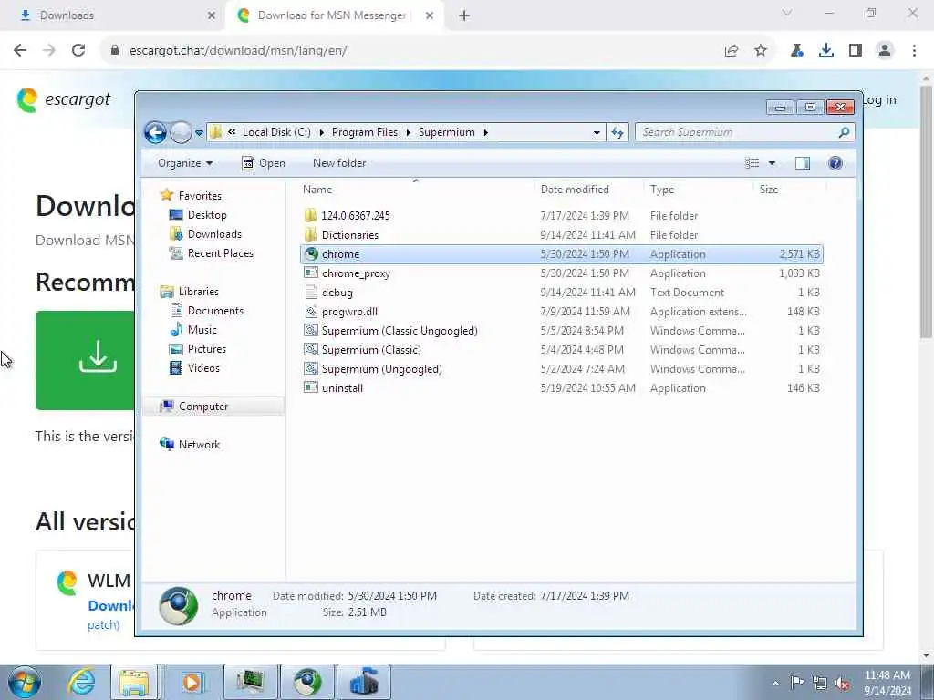
Task: Click Local Disk (C:) in the address bar
Action: [276, 132]
